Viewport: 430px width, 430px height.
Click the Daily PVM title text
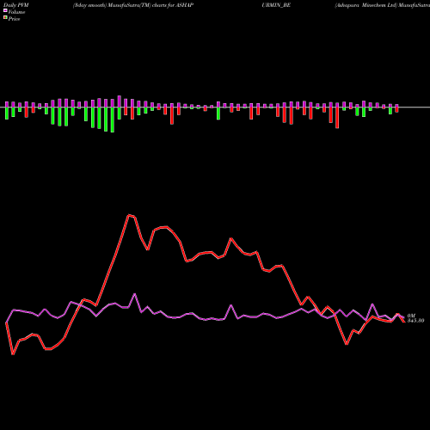16,5
